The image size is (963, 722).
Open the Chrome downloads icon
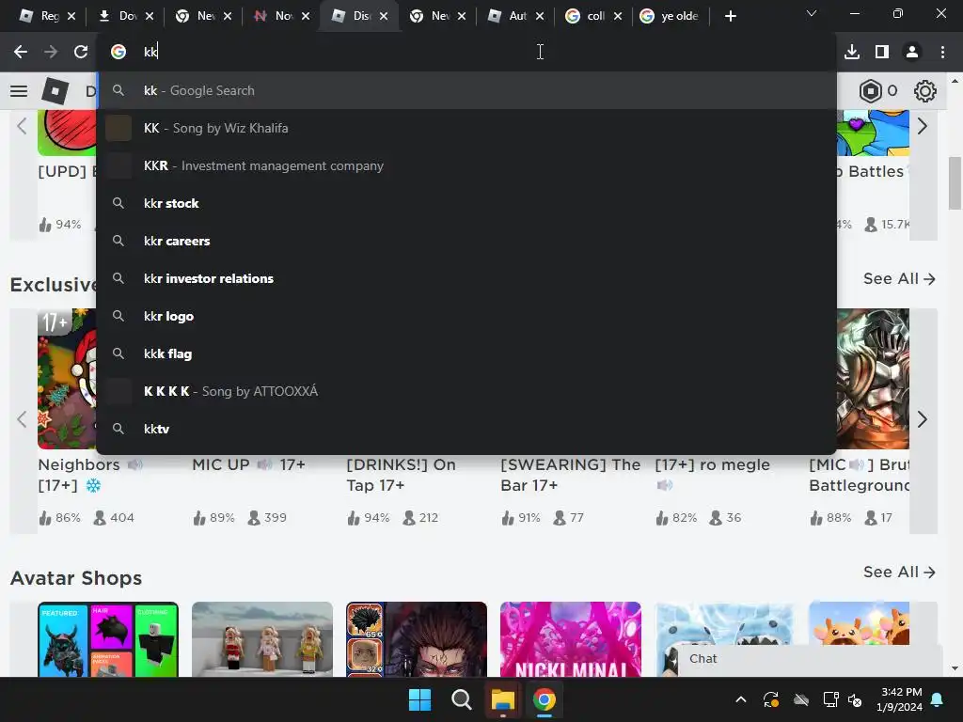pos(851,53)
